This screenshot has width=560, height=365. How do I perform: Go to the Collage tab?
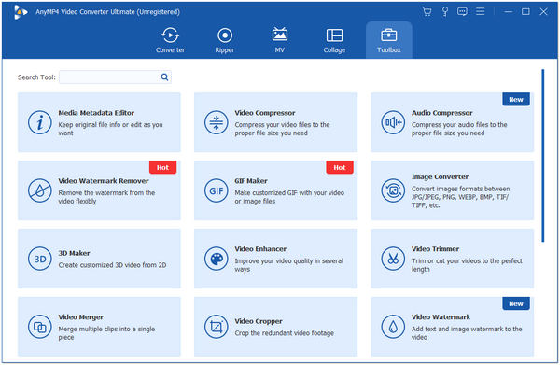tap(334, 40)
